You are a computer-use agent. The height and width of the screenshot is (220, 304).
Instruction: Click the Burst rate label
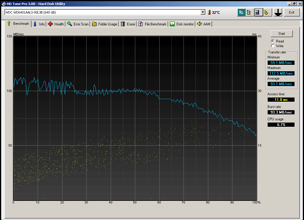(x=274, y=107)
